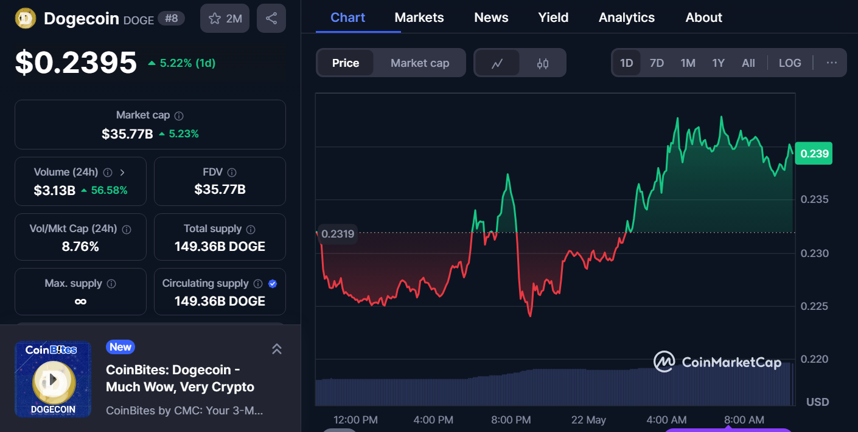Open the Chart tab
Viewport: 858px width, 432px height.
coord(348,18)
